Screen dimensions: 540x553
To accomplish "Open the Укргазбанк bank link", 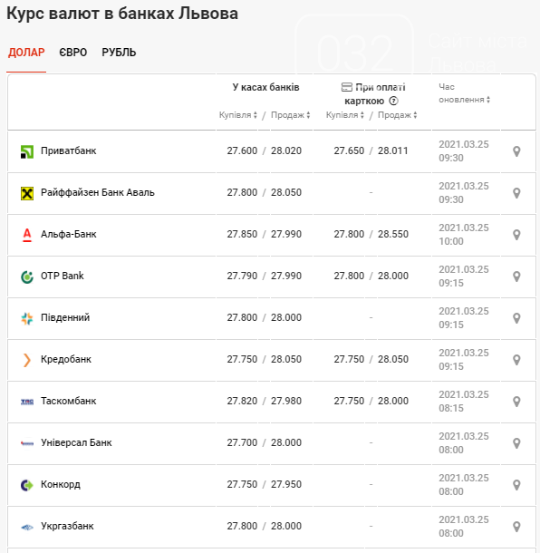I will pyautogui.click(x=67, y=526).
